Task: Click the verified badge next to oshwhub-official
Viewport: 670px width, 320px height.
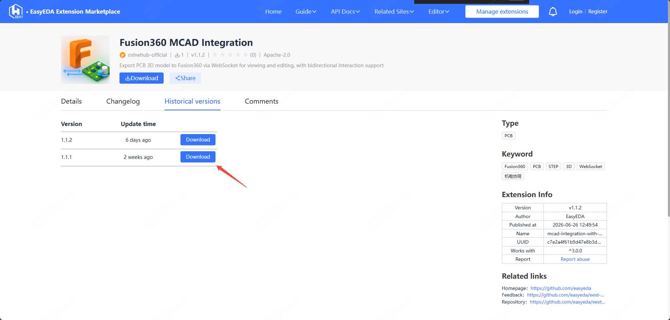Action: (x=123, y=55)
